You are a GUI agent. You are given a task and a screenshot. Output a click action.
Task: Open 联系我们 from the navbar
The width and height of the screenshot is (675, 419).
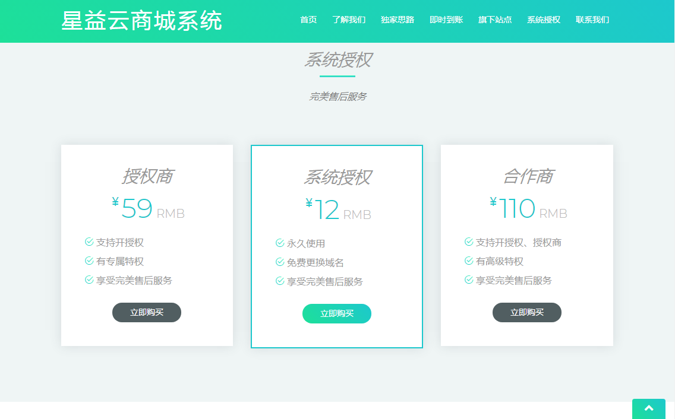point(592,20)
